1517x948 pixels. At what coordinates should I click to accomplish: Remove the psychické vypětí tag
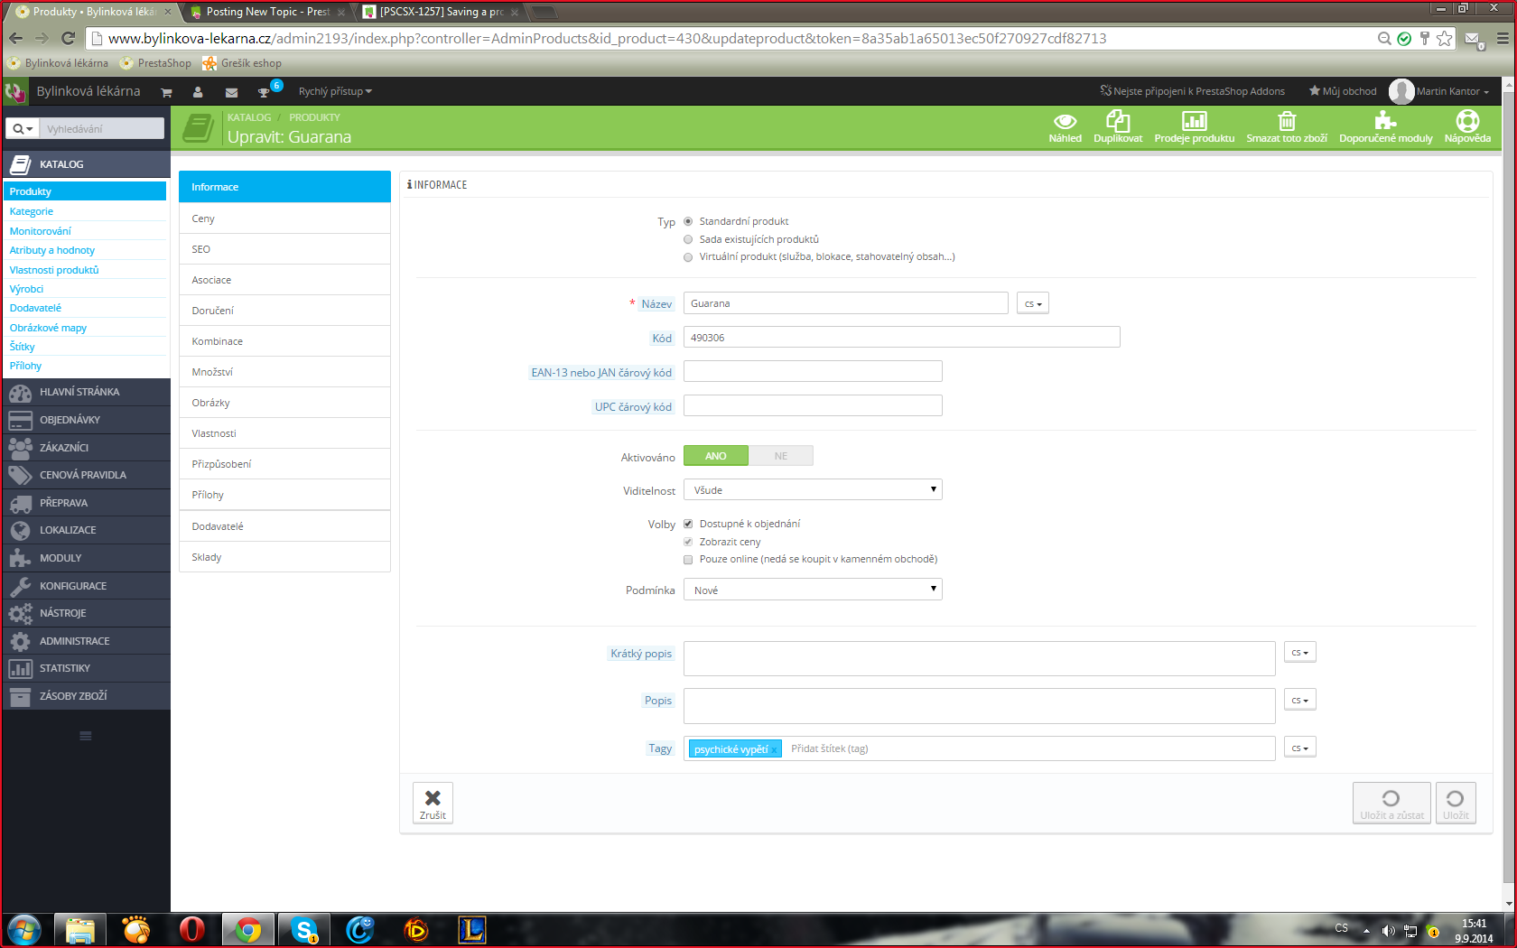[x=774, y=750]
